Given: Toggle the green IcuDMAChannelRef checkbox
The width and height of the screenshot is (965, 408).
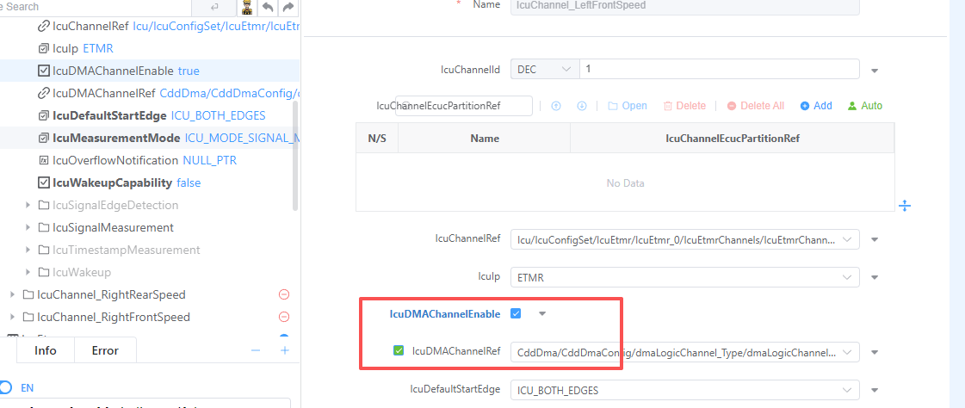Looking at the screenshot, I should click(x=399, y=350).
